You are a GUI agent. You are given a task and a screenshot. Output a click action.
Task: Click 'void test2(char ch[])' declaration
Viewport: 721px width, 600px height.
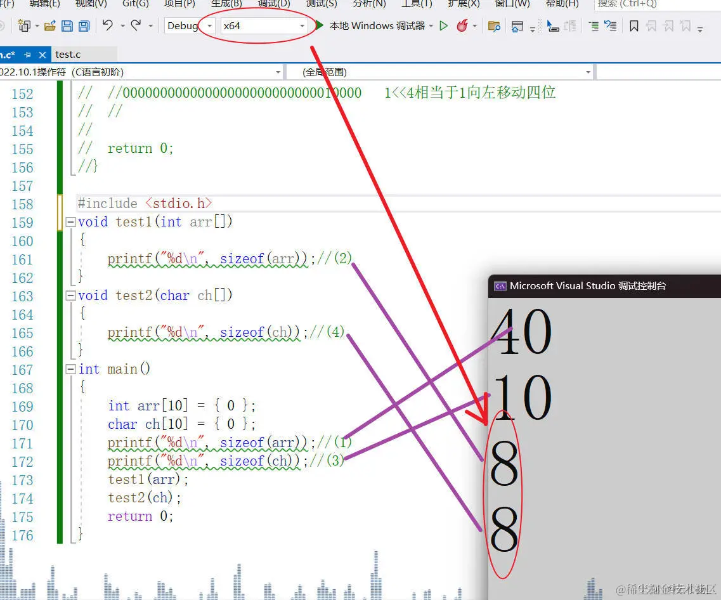[x=155, y=296]
